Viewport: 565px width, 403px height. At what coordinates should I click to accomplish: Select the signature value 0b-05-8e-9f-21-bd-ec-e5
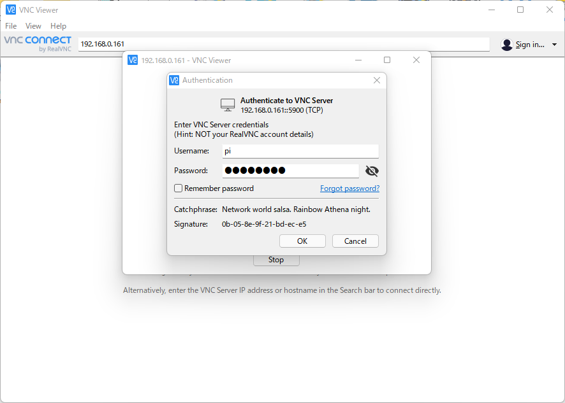point(264,224)
